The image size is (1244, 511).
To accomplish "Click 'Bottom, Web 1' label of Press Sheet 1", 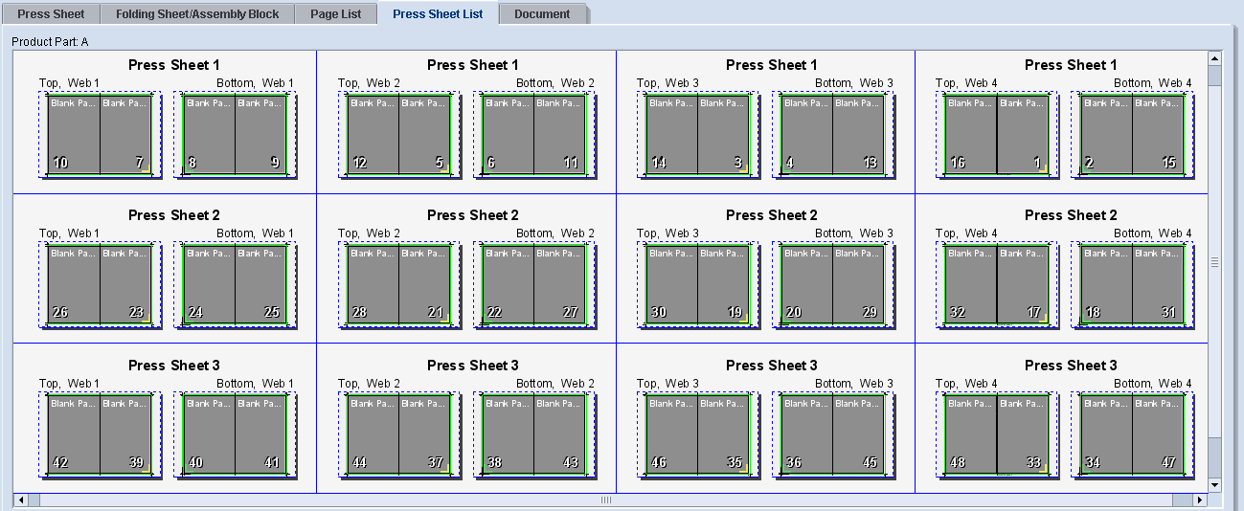I will (256, 84).
